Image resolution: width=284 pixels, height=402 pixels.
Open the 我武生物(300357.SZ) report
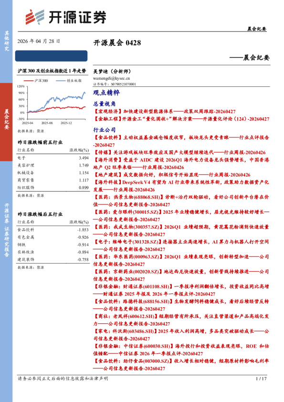(181, 231)
